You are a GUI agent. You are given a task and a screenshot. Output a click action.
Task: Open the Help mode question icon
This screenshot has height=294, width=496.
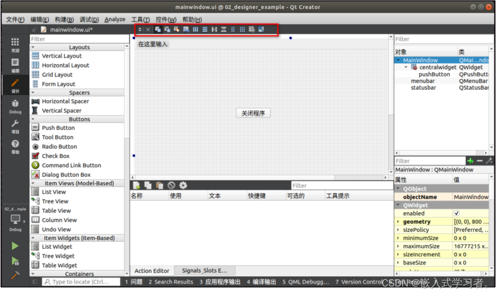15,146
